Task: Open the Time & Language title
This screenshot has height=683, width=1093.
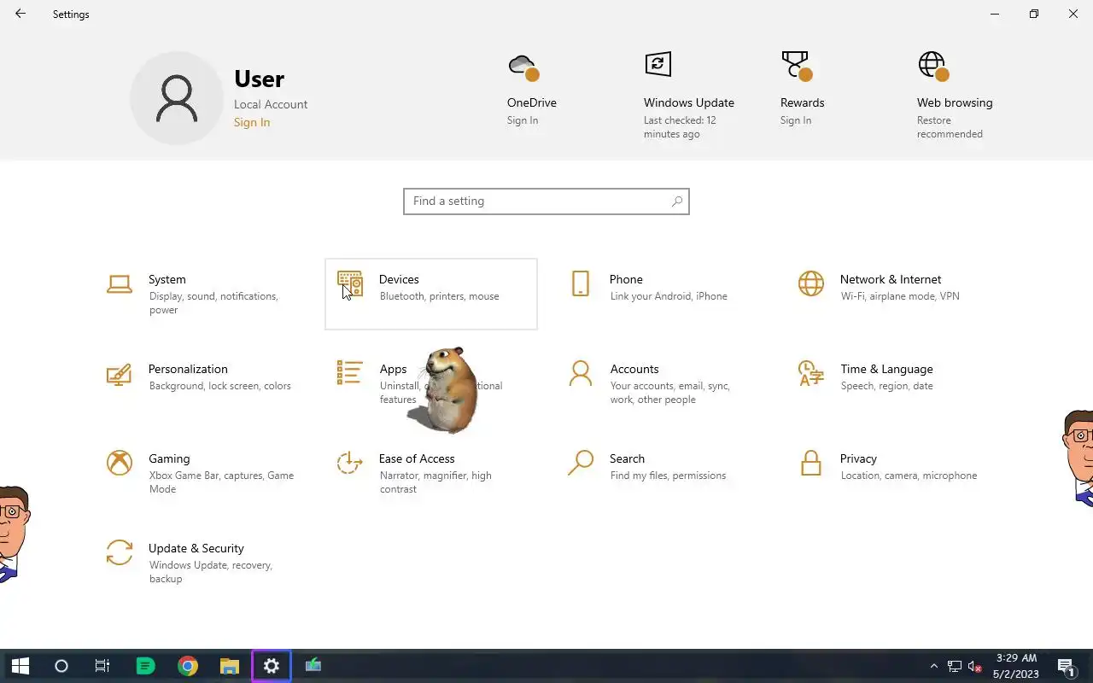Action: coord(886,369)
